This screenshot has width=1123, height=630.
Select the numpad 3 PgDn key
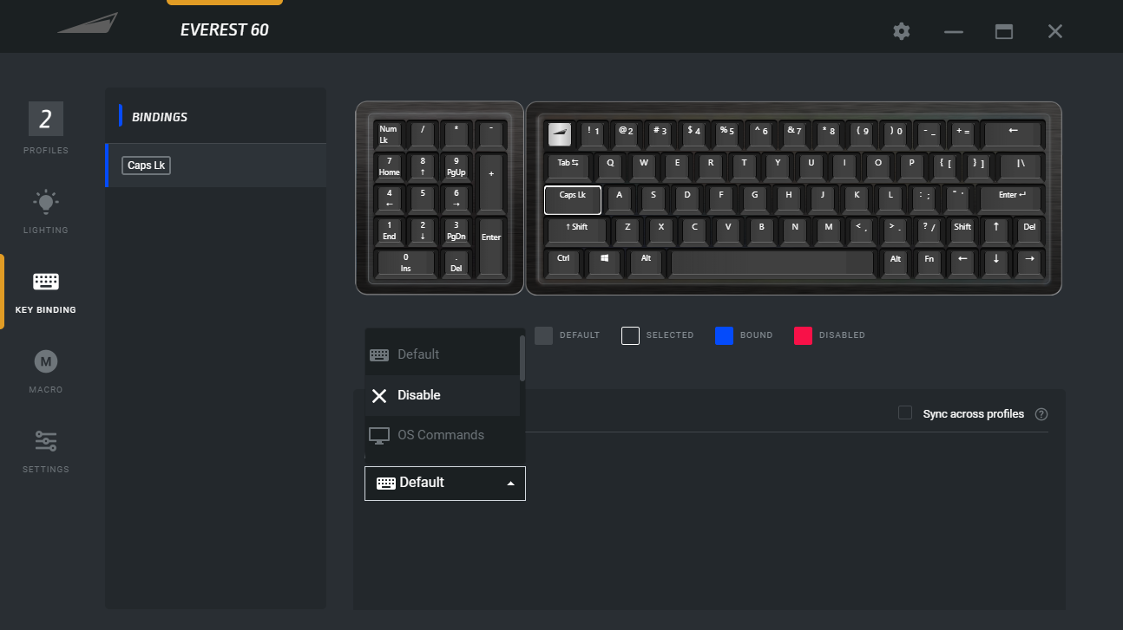coord(456,231)
